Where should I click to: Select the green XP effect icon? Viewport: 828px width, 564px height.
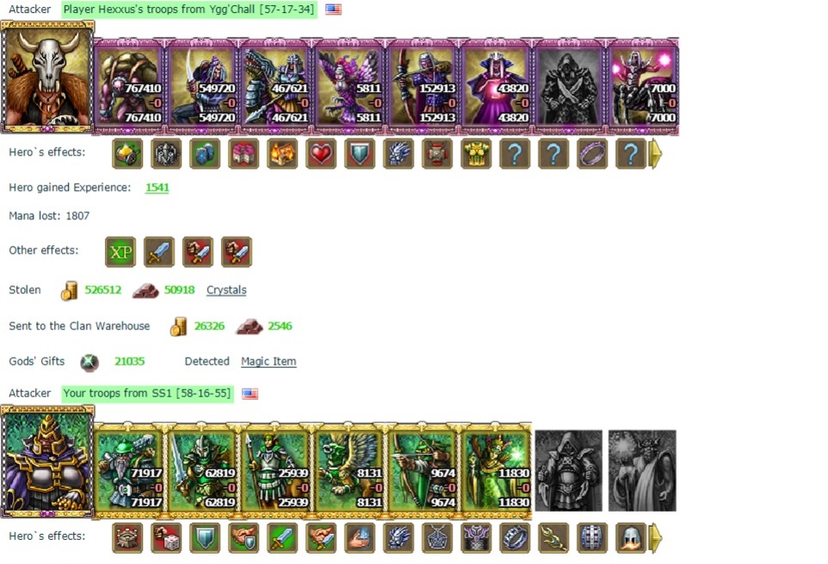[120, 252]
